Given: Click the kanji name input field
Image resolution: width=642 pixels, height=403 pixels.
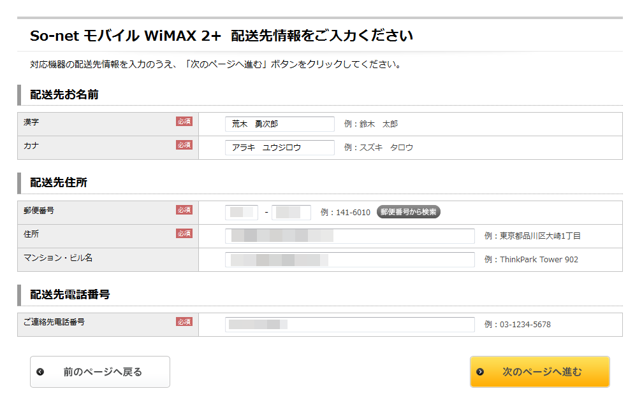Looking at the screenshot, I should [280, 124].
